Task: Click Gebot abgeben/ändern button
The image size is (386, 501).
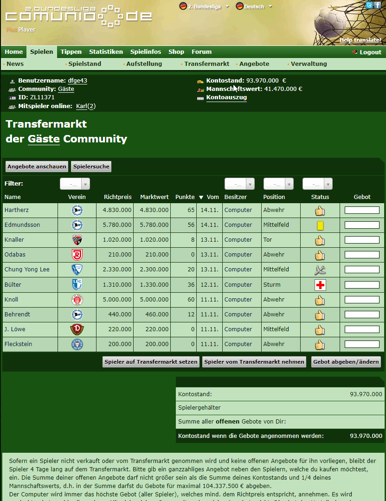Action: pos(346,362)
